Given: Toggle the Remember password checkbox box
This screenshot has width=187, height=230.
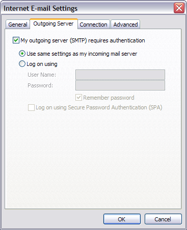Looking at the screenshot, I should (x=78, y=98).
